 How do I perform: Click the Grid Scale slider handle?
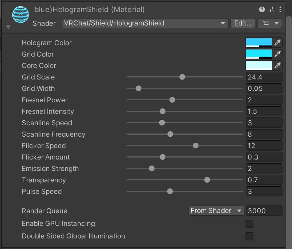click(x=182, y=77)
